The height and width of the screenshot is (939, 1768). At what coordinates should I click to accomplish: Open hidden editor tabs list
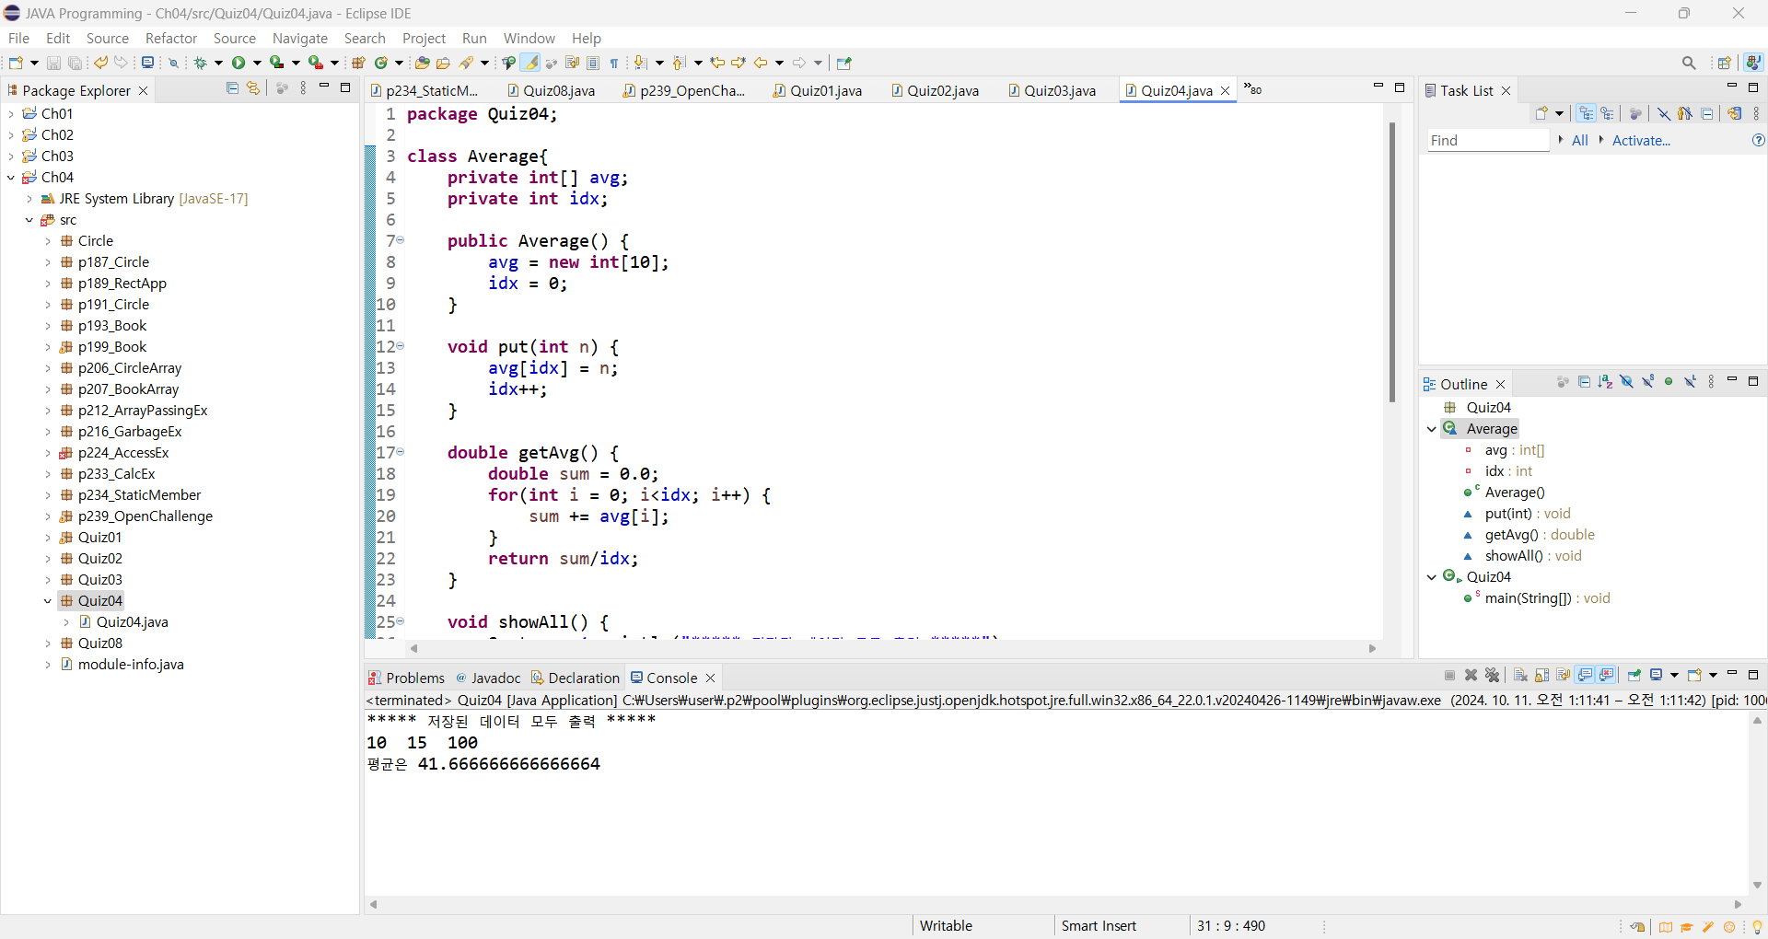click(x=1253, y=89)
